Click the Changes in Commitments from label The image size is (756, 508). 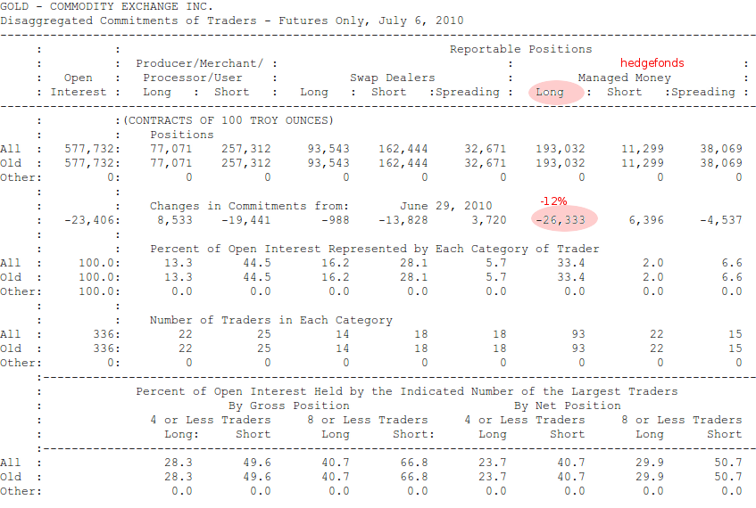pyautogui.click(x=249, y=206)
